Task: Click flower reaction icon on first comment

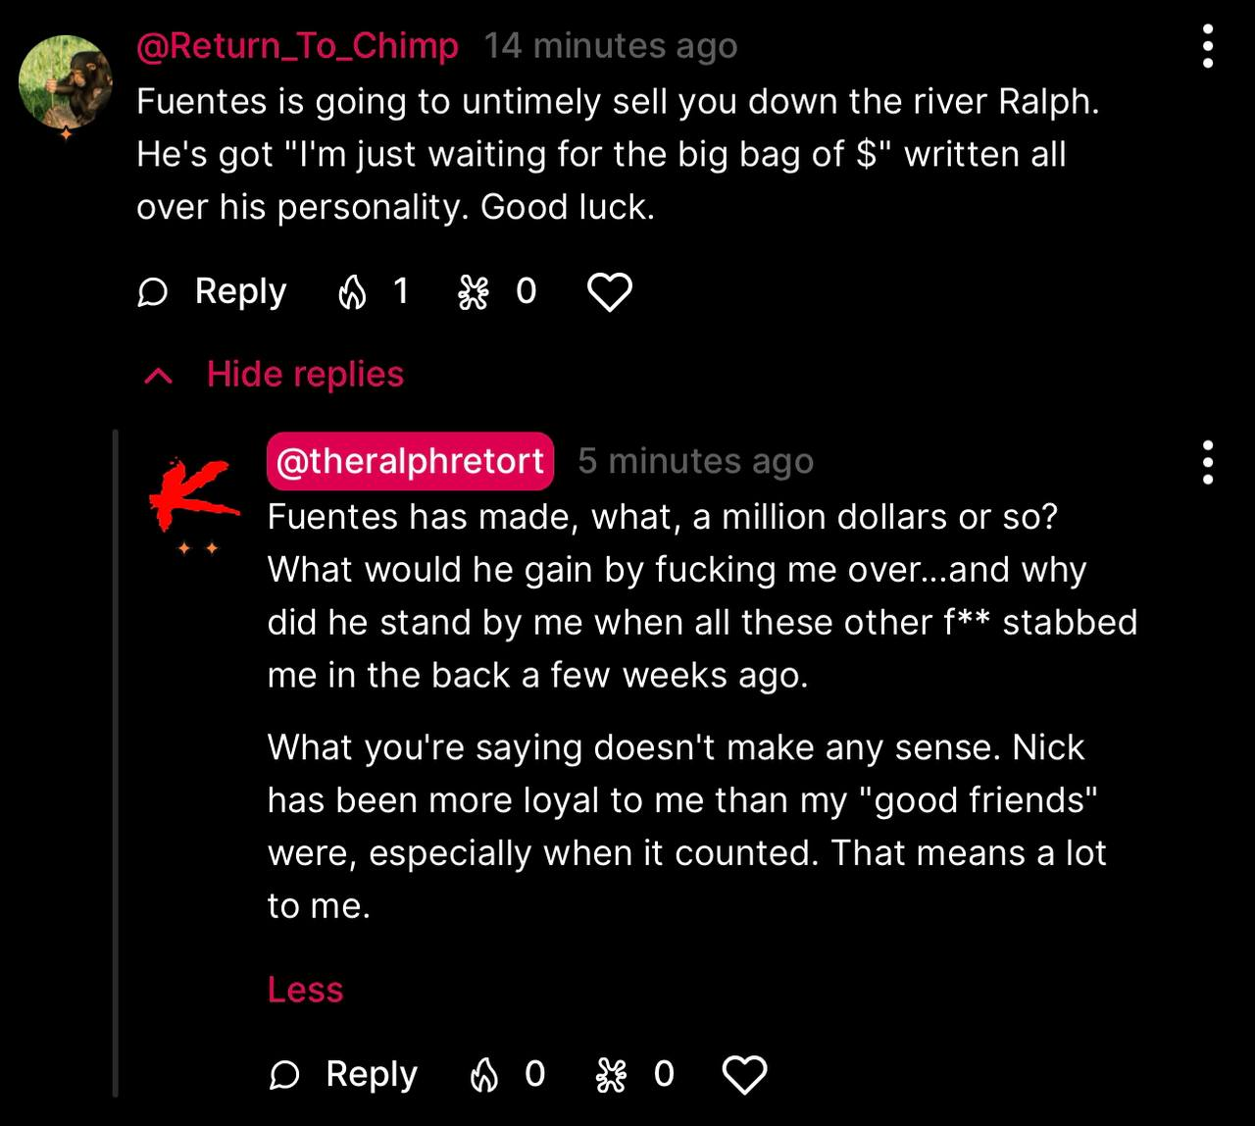Action: tap(474, 292)
